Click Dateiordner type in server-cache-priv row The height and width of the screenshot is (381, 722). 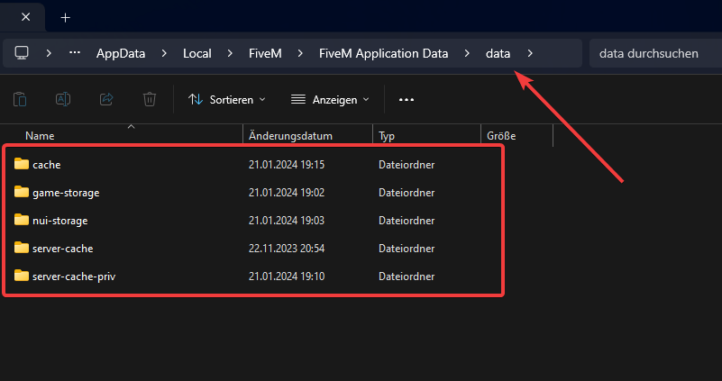pyautogui.click(x=407, y=277)
